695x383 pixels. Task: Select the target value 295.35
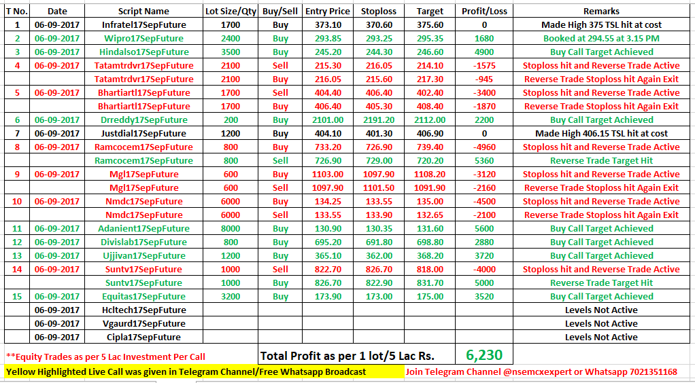click(x=430, y=39)
